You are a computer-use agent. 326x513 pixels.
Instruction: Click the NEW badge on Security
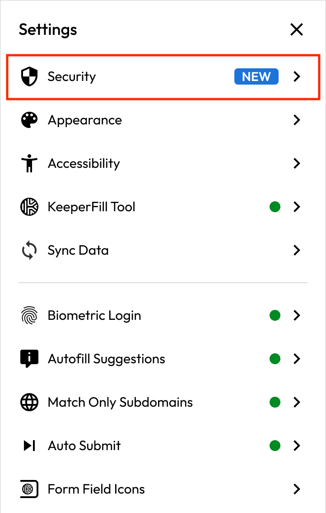(256, 76)
